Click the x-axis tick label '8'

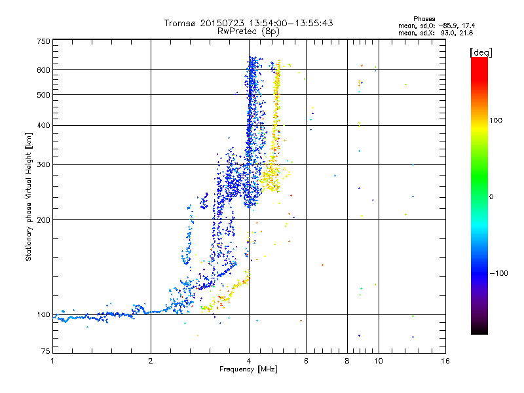[x=347, y=361]
